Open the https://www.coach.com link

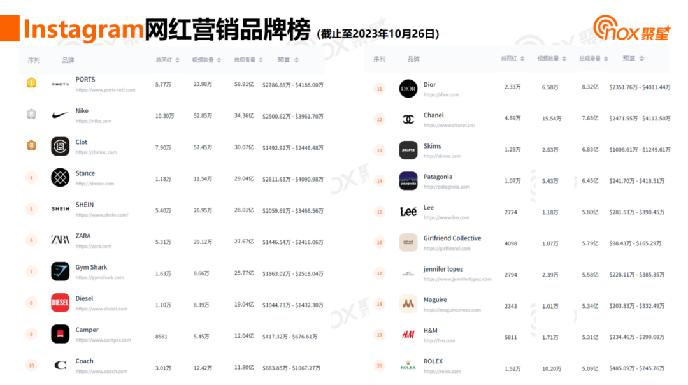(x=101, y=372)
